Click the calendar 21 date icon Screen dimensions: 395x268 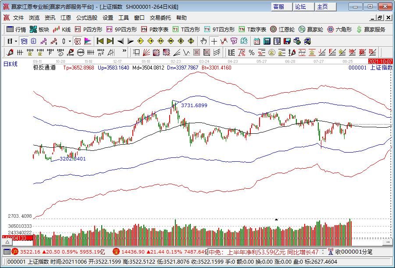point(257,41)
